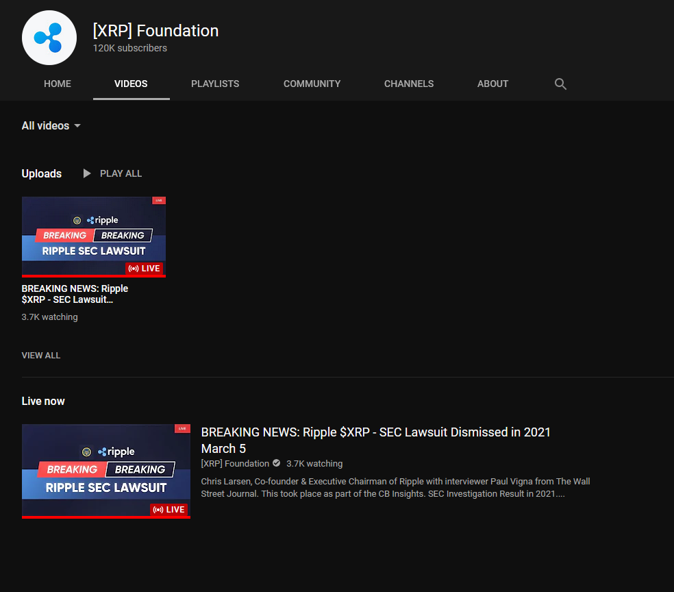Click the [XRP] Foundation channel name link

pyautogui.click(x=233, y=463)
